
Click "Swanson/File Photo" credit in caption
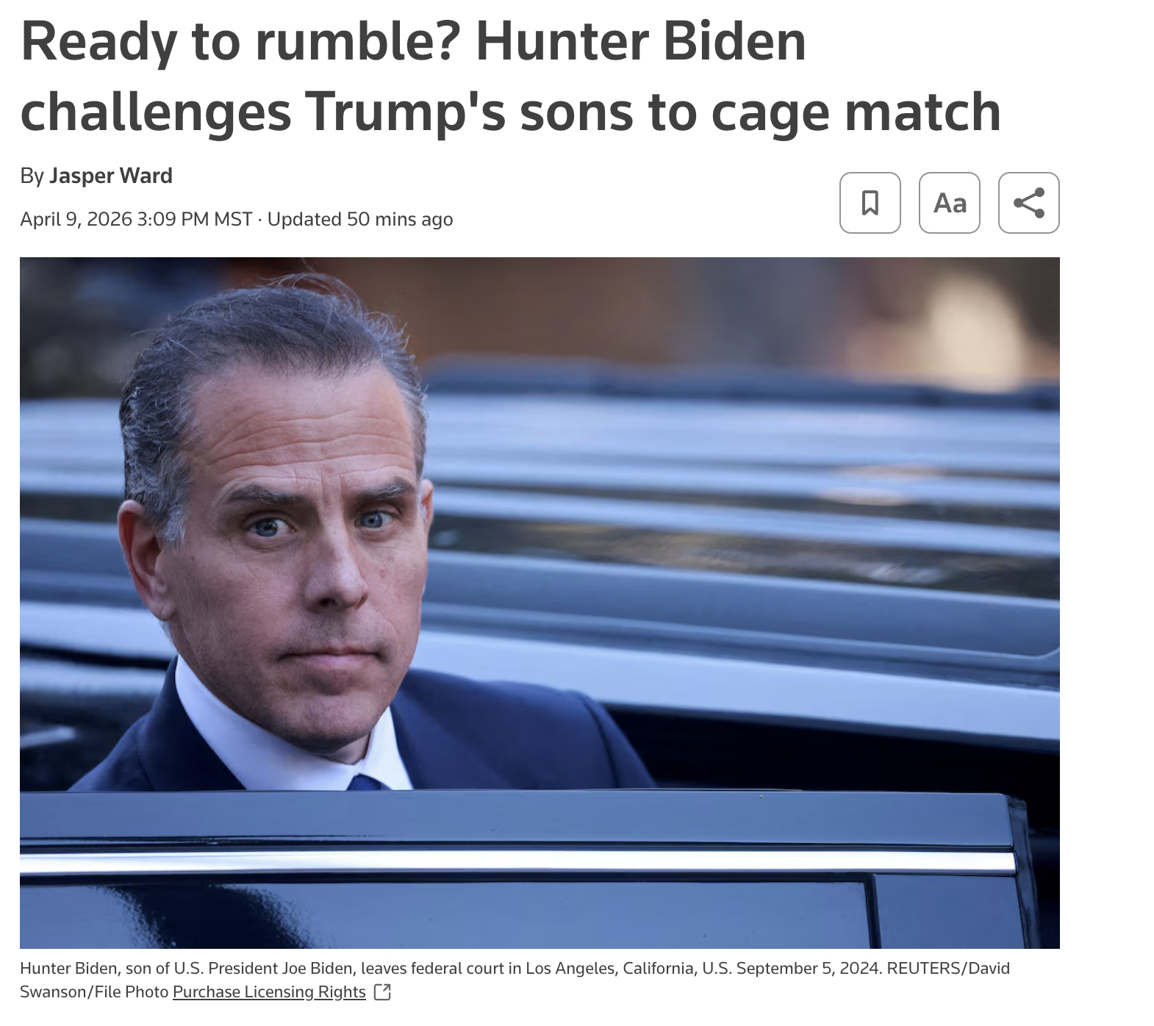(94, 992)
